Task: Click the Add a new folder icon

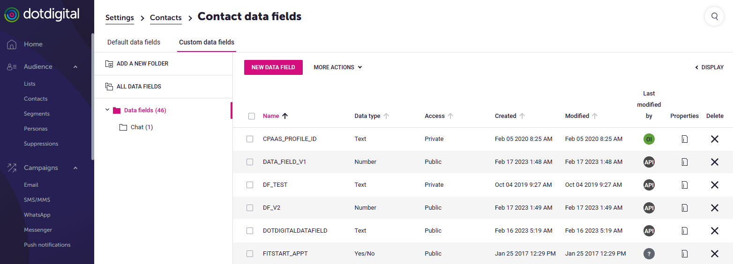Action: [x=109, y=64]
